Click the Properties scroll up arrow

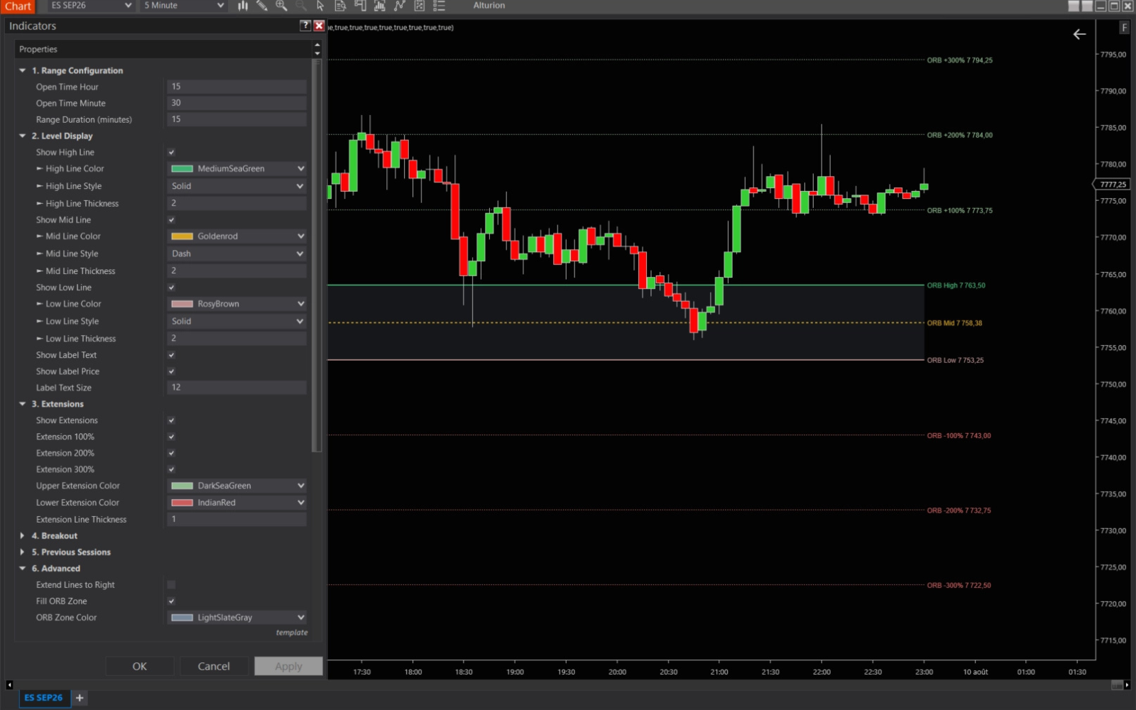[x=317, y=45]
